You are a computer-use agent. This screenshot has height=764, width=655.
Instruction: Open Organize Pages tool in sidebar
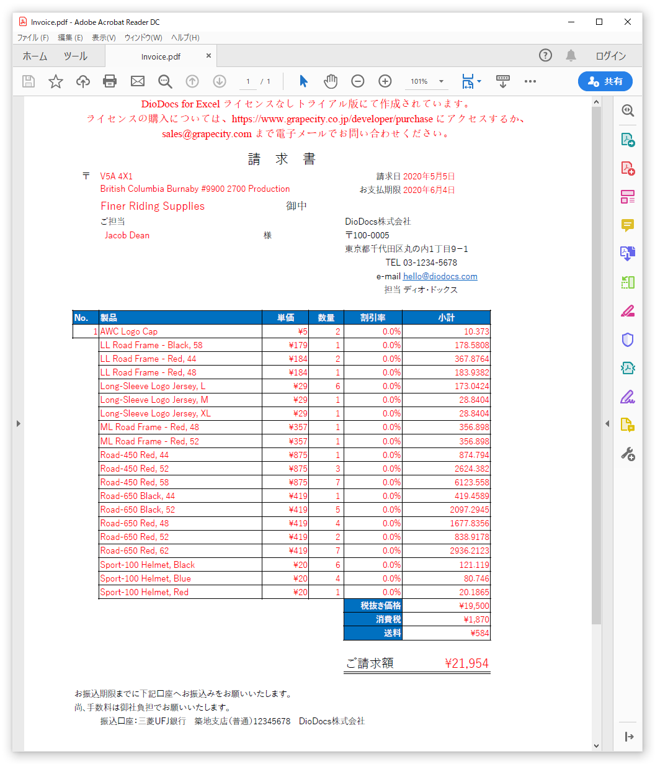point(628,282)
